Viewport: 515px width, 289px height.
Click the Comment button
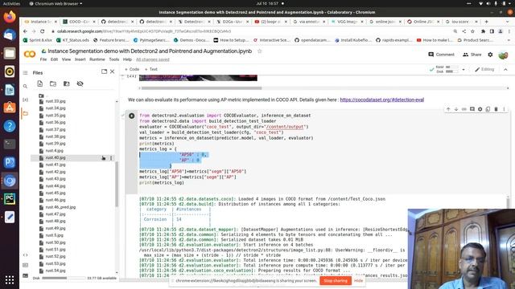[x=442, y=55]
